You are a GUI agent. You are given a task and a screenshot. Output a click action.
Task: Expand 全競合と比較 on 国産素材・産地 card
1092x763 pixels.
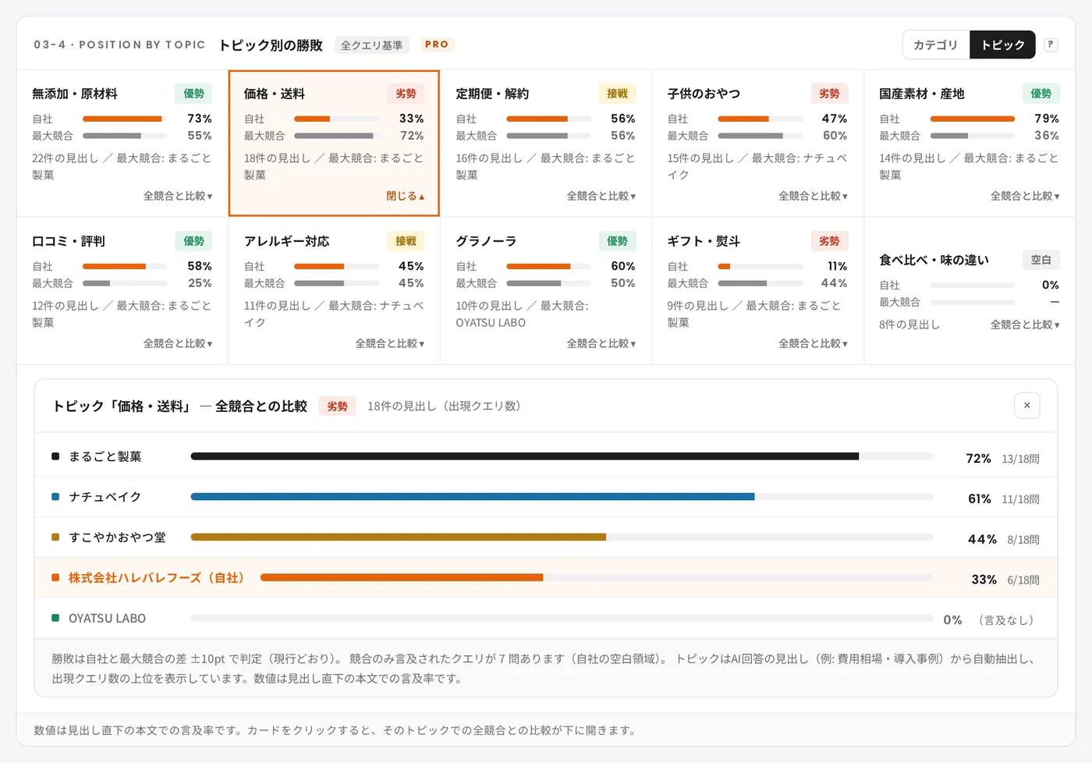[x=1025, y=196]
